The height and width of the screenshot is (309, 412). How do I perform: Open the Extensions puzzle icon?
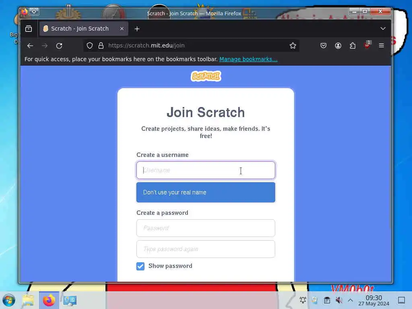click(x=352, y=46)
